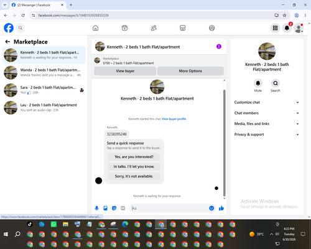Click back arrow next to Marketplace heading
The height and width of the screenshot is (249, 311).
click(7, 42)
